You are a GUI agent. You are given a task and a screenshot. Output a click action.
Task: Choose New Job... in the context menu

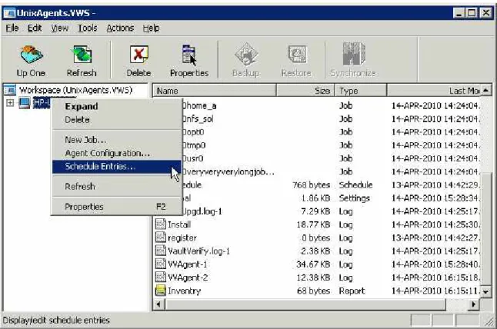point(116,140)
